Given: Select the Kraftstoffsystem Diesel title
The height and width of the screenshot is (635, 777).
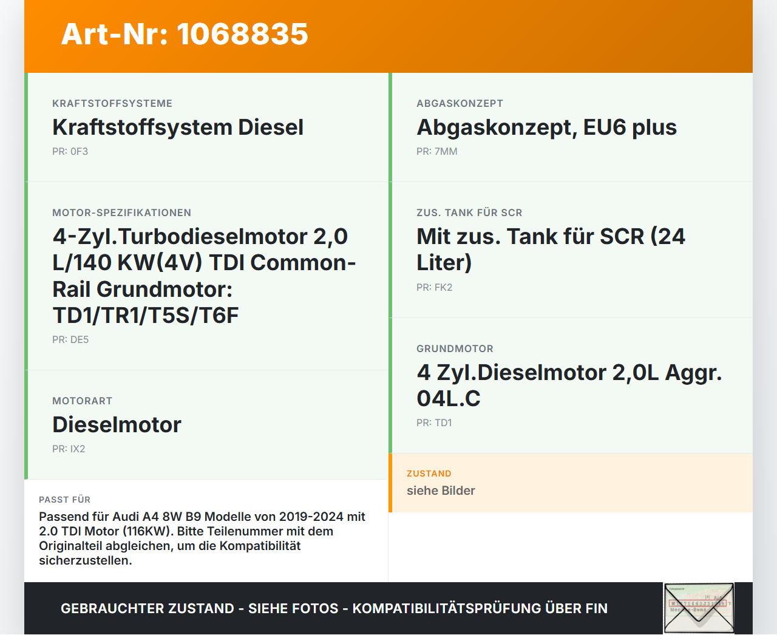Looking at the screenshot, I should click(178, 127).
